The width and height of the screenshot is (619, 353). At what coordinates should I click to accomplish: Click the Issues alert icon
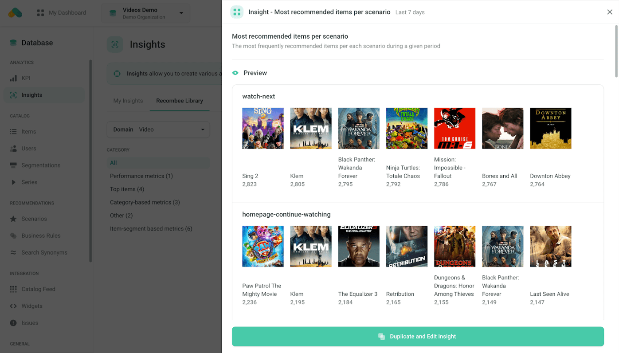[13, 323]
